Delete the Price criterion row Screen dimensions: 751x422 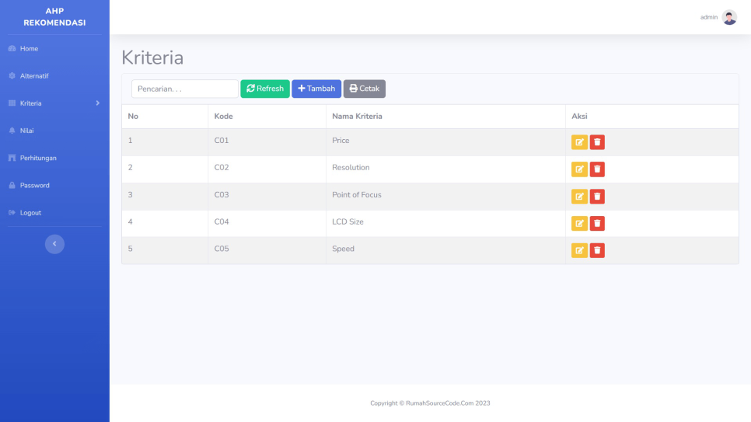pyautogui.click(x=597, y=142)
